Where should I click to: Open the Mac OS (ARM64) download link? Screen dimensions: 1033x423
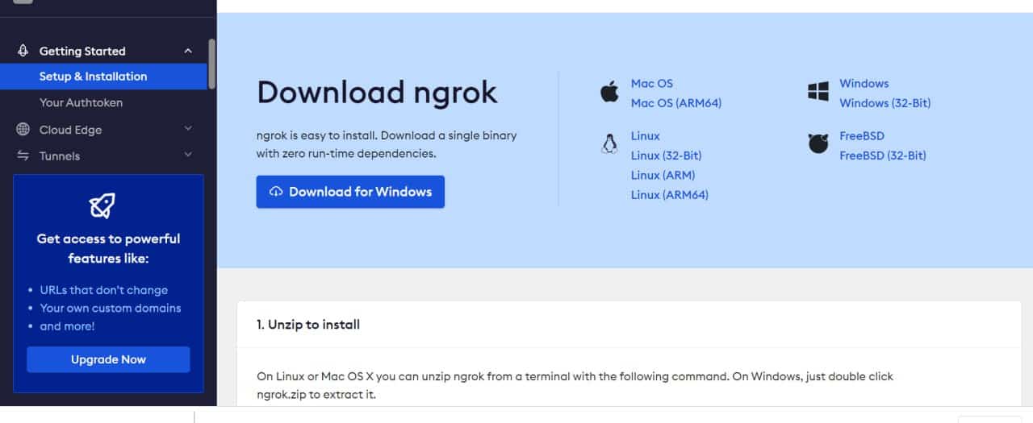[676, 103]
